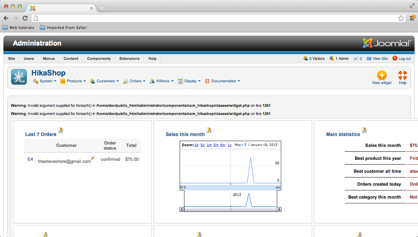The width and height of the screenshot is (418, 237).
Task: Open the Content menu
Action: point(71,58)
